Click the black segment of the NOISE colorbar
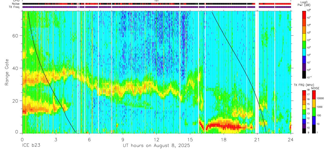Viewport: 327px width, 151px height. [x=314, y=129]
